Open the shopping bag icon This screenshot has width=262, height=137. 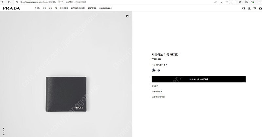pos(260,8)
